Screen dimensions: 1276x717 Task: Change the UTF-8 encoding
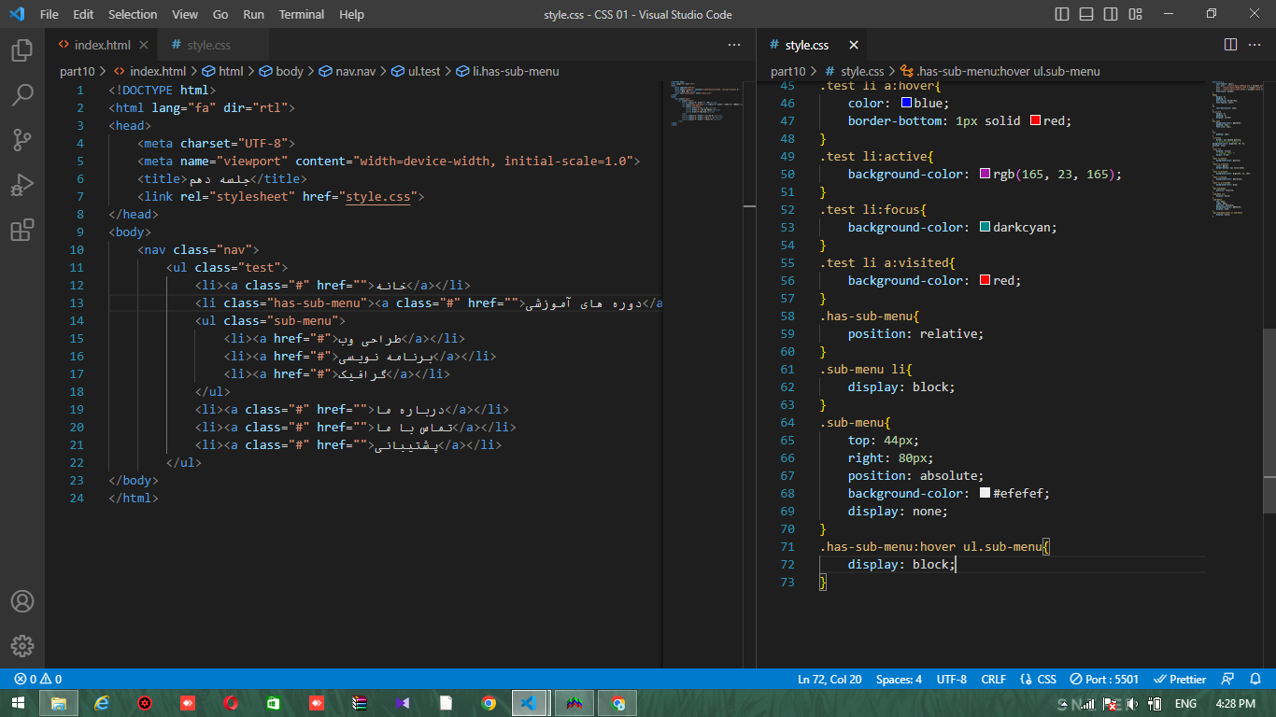coord(952,680)
